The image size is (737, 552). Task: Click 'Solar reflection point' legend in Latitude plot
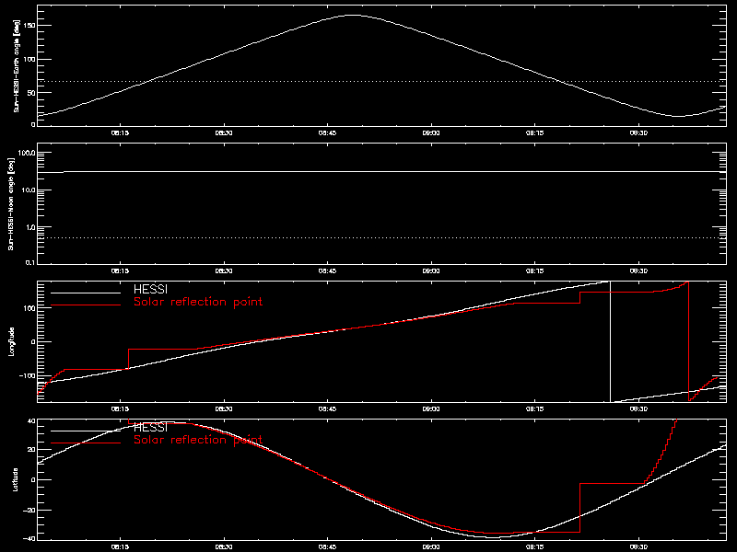[x=198, y=440]
